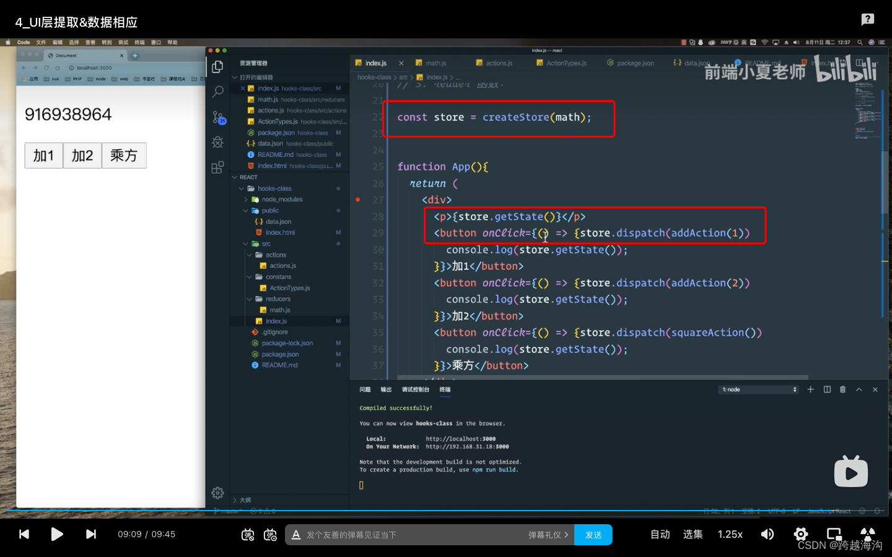Maximize the panel with chevron-up icon
The height and width of the screenshot is (557, 892).
[x=859, y=389]
